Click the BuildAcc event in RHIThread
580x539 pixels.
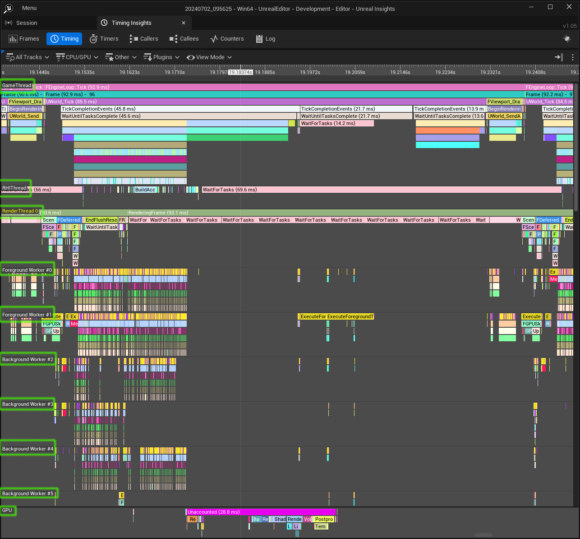pyautogui.click(x=145, y=190)
